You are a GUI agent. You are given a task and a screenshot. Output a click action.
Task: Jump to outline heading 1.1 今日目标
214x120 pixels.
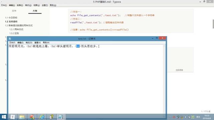point(11,18)
